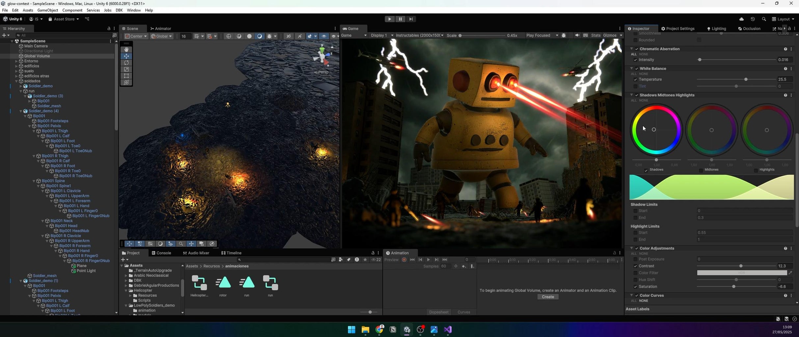This screenshot has width=799, height=337.
Task: Click Animation record button
Action: [x=404, y=260]
